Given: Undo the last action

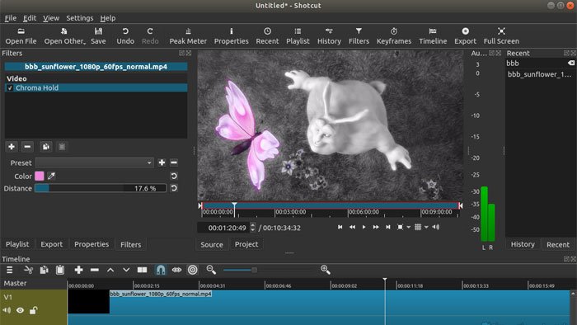Looking at the screenshot, I should coord(125,36).
